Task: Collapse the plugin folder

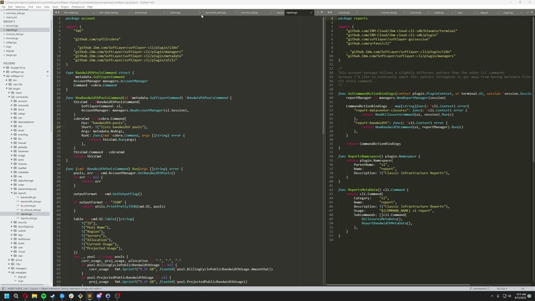Action: tap(7, 88)
